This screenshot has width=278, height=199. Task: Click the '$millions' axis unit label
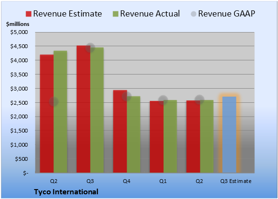[18, 24]
